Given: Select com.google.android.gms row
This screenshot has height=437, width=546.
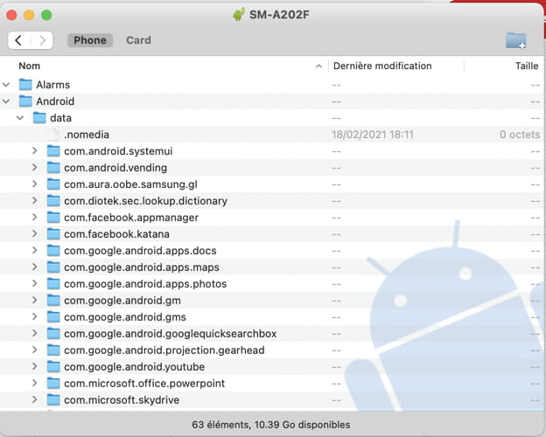Looking at the screenshot, I should [x=271, y=317].
